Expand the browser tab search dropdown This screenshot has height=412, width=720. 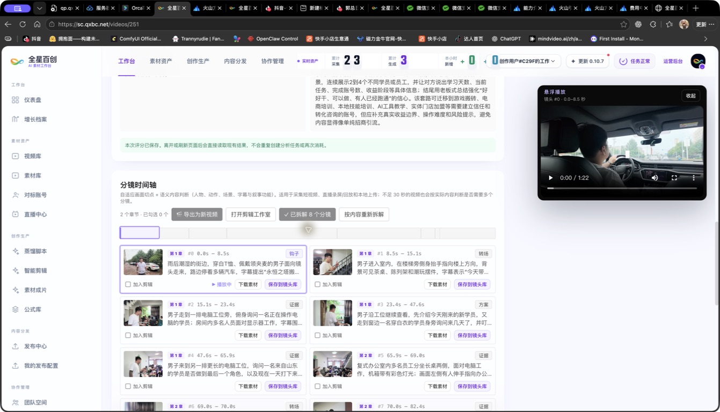tap(39, 9)
